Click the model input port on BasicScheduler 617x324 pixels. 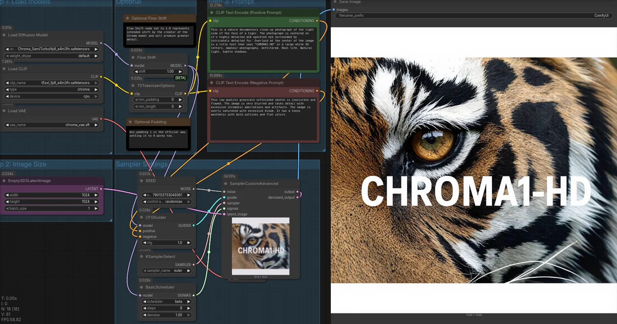[x=140, y=295]
